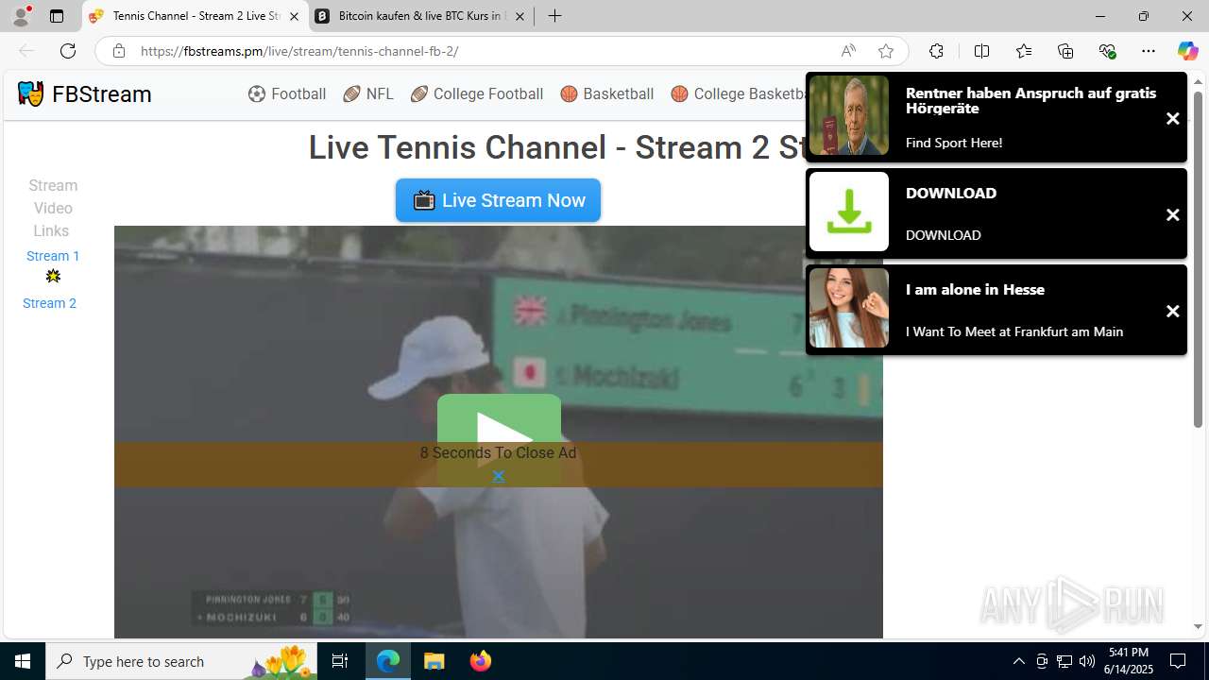Open Firefox from taskbar
This screenshot has width=1209, height=680.
[480, 661]
